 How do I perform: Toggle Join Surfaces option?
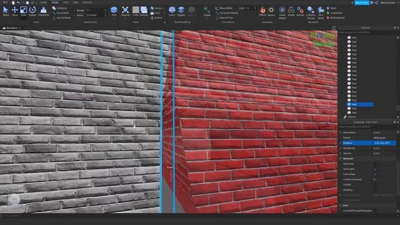click(62, 18)
